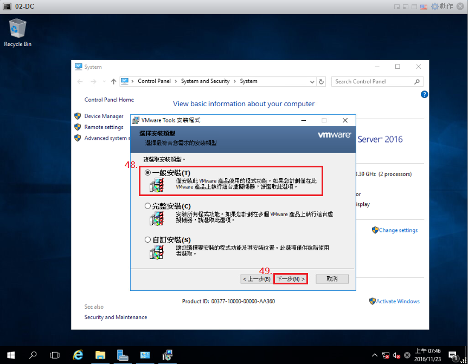This screenshot has width=468, height=364.
Task: Show hidden system tray icons
Action: click(x=374, y=355)
